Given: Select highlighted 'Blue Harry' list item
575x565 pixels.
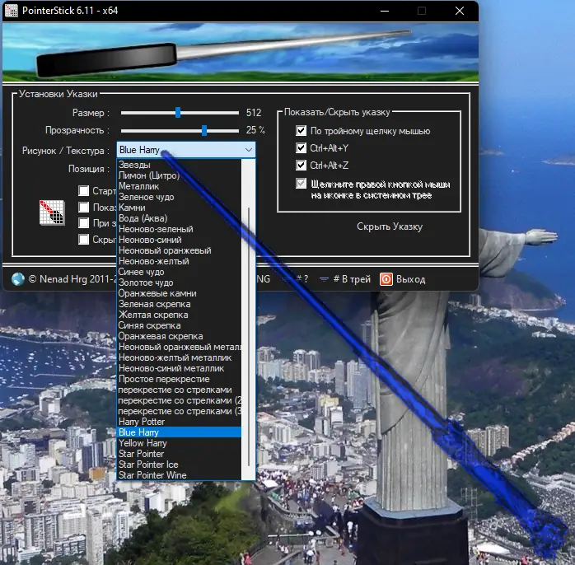Looking at the screenshot, I should click(x=180, y=432).
